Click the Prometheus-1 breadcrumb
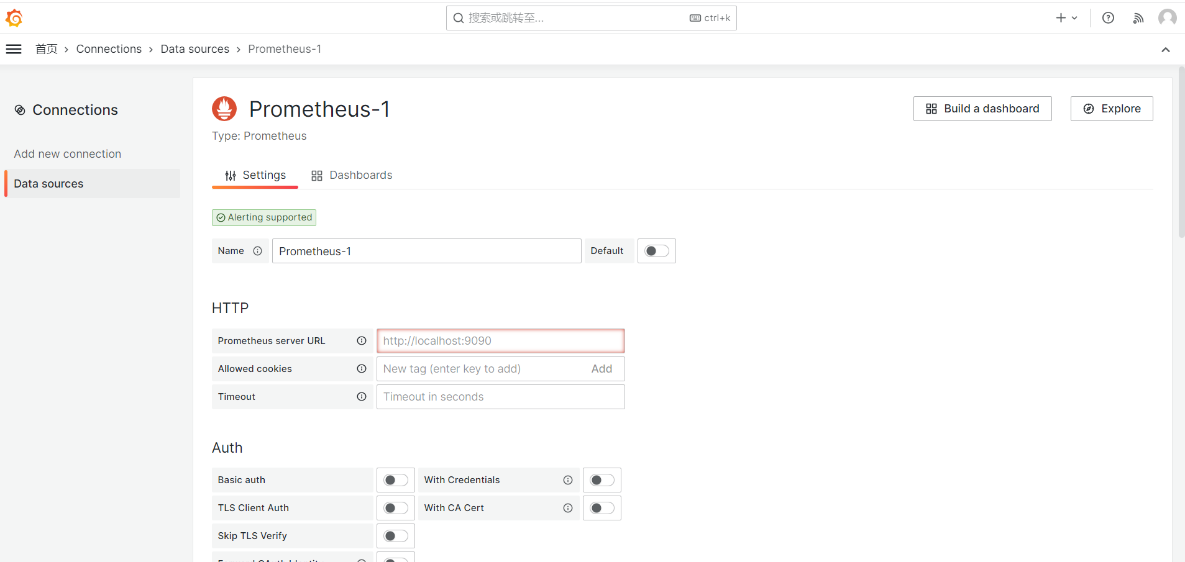1185x562 pixels. (x=285, y=49)
